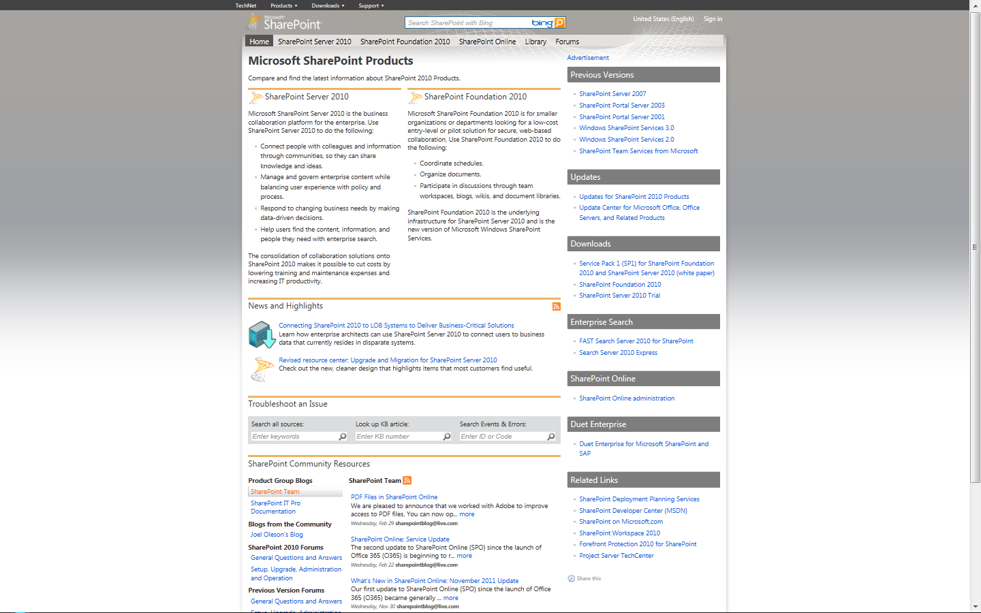This screenshot has width=981, height=613.
Task: Open SharePoint Team Services from Microsoft link
Action: click(638, 151)
